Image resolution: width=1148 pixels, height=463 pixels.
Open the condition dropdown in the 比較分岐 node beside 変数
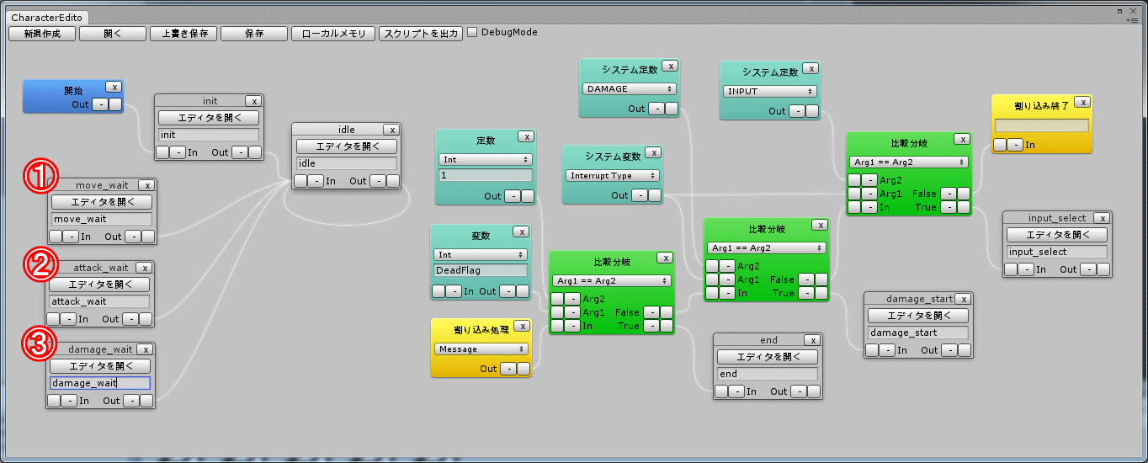(611, 280)
